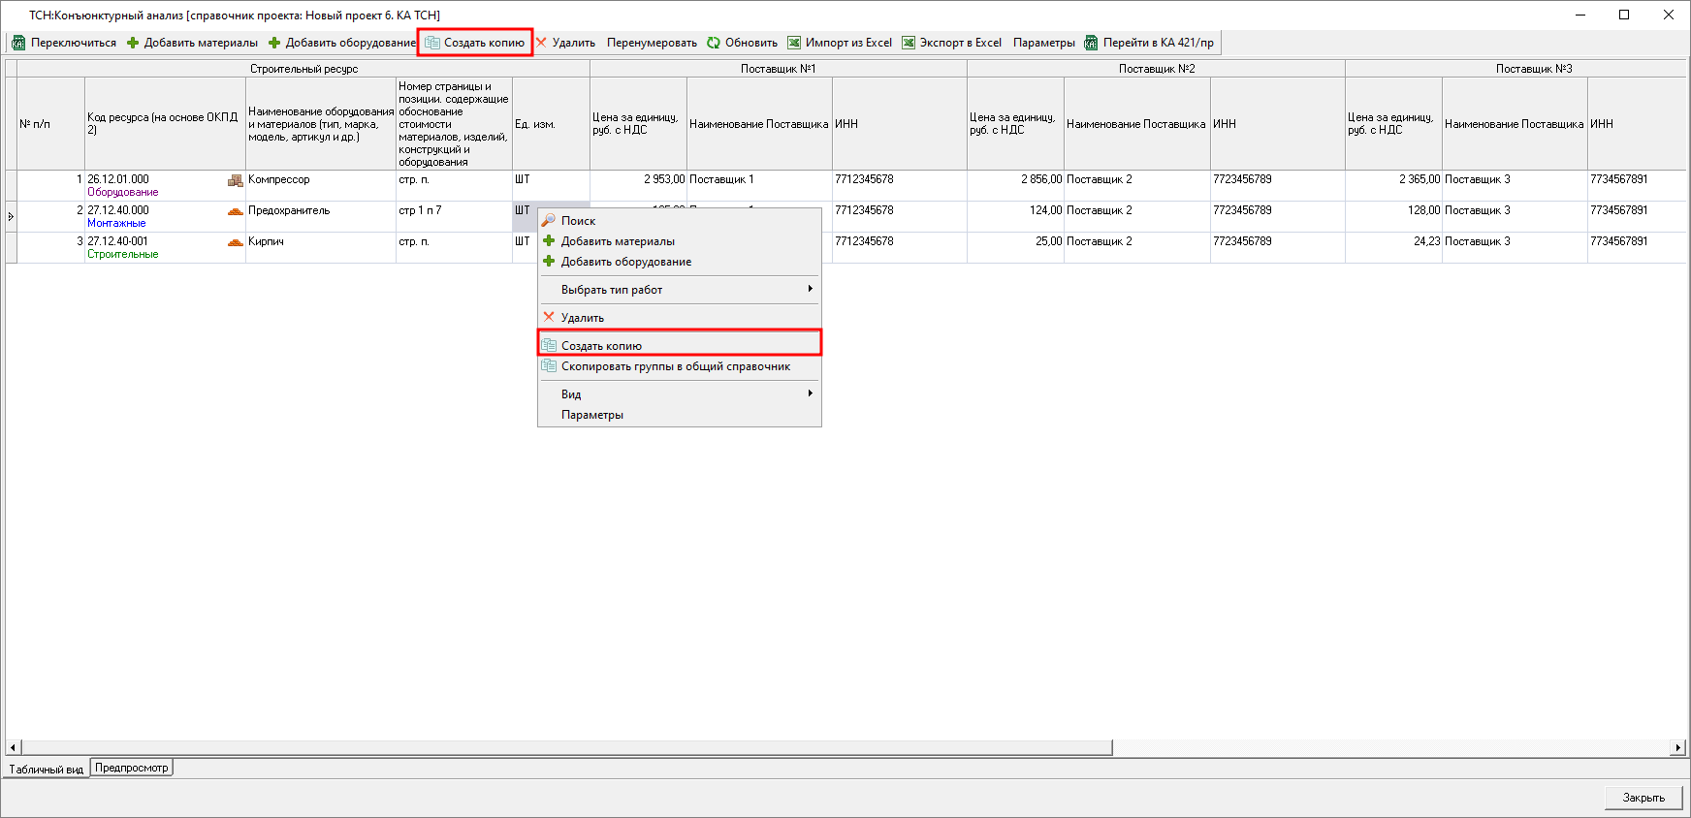Select Создать копию from the context menu
1691x818 pixels.
601,346
